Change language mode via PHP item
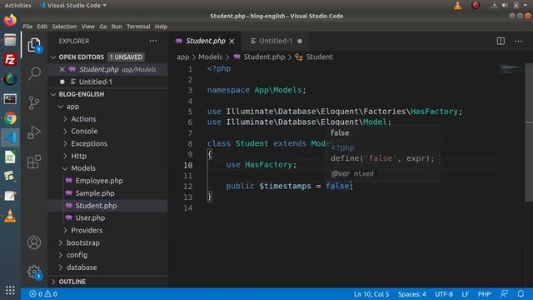Image resolution: width=533 pixels, height=300 pixels. [x=485, y=294]
